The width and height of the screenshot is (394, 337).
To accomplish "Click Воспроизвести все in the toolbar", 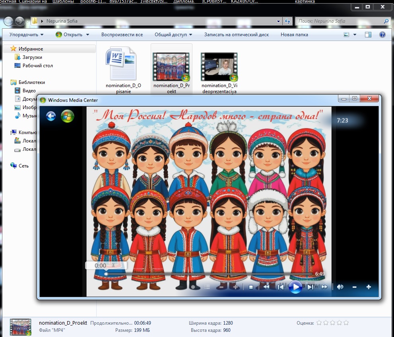I will click(122, 35).
